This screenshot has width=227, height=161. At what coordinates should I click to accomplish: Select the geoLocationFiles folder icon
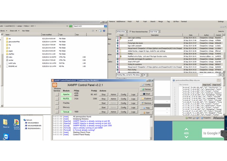7,42
